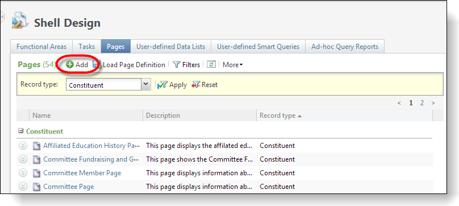The width and height of the screenshot is (459, 206).
Task: Switch to the Functional Areas tab
Action: click(x=41, y=47)
